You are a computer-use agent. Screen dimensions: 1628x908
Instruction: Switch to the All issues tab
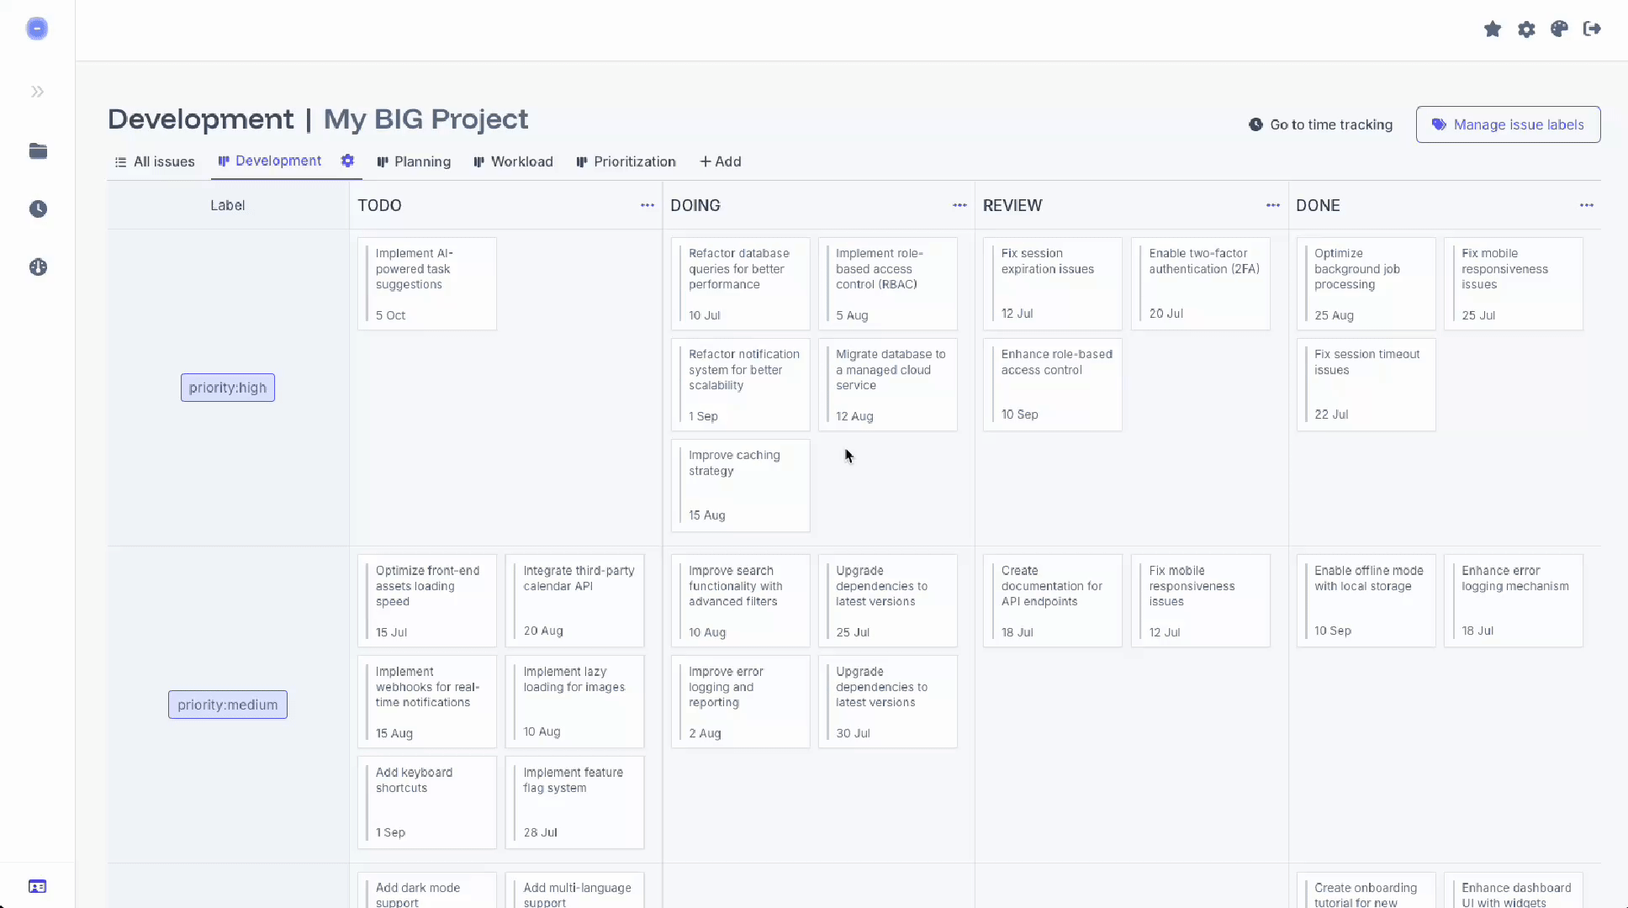click(155, 161)
